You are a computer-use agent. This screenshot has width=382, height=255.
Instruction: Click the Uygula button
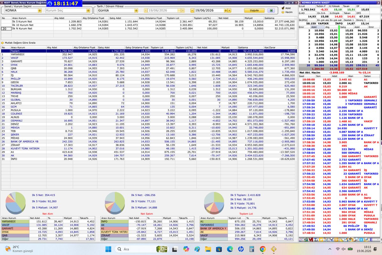(254, 11)
